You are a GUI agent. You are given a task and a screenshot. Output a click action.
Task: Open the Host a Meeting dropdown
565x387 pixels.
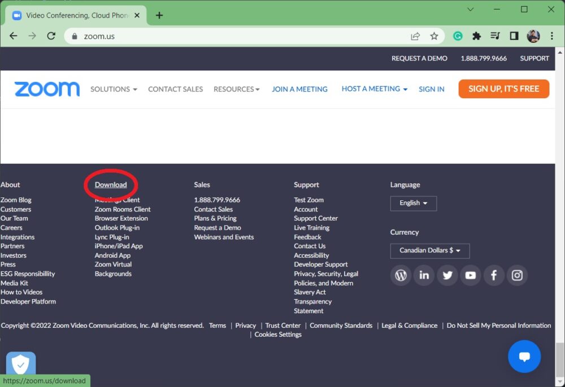click(374, 89)
